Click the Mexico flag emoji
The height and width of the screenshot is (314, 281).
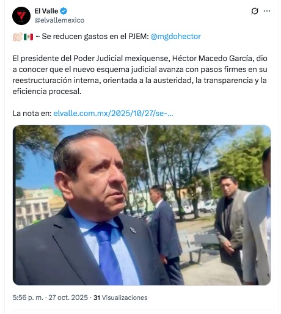click(28, 37)
